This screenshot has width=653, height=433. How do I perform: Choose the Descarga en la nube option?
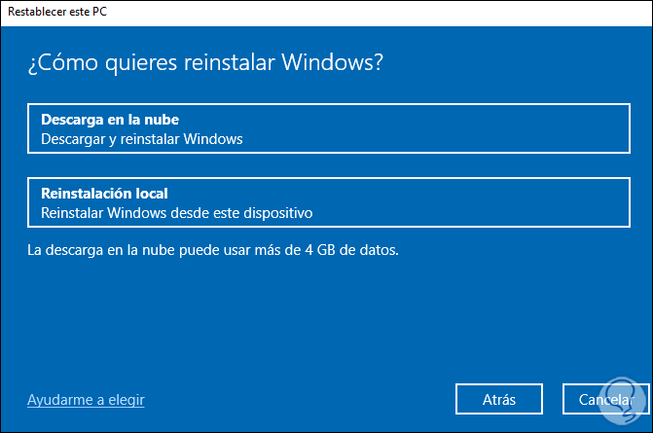[x=327, y=129]
